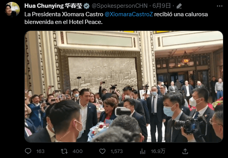Open the reply speech bubble icon
The width and height of the screenshot is (228, 158).
tap(28, 151)
